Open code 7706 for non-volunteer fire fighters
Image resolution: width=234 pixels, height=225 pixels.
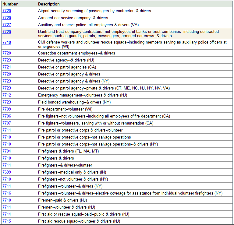coord(7,116)
